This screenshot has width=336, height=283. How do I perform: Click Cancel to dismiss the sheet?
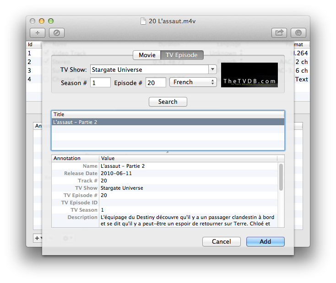221,241
